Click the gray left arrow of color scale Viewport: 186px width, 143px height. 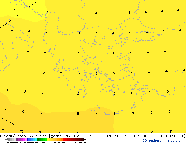[x=6, y=139]
